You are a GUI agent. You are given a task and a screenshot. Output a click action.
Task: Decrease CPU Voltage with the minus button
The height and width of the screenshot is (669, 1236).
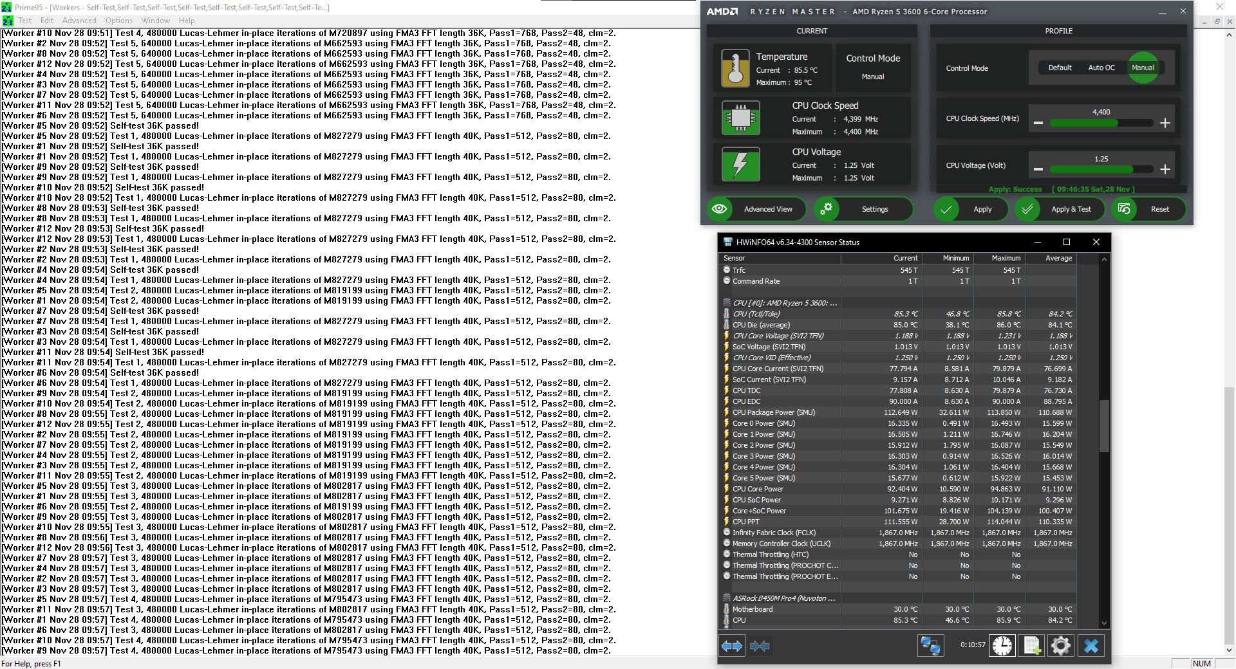click(x=1038, y=169)
